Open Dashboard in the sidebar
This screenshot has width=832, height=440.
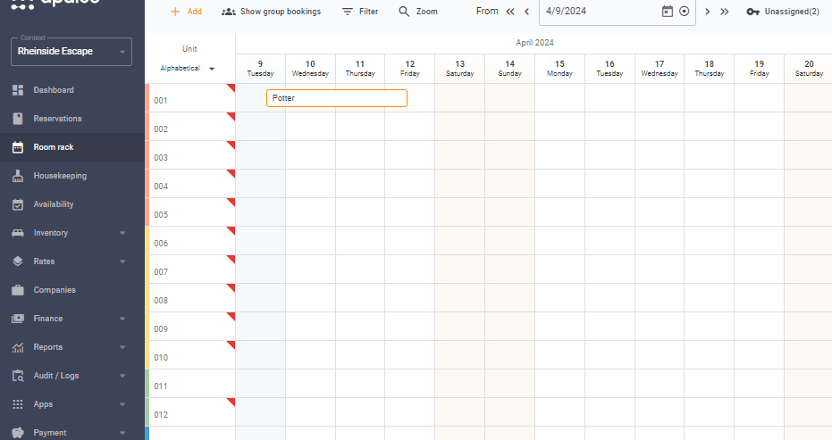54,90
